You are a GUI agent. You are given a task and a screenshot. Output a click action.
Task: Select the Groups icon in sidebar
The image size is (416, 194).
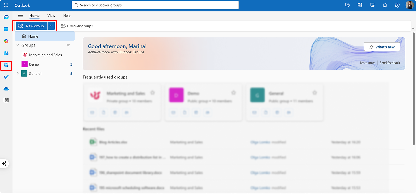pos(6,66)
